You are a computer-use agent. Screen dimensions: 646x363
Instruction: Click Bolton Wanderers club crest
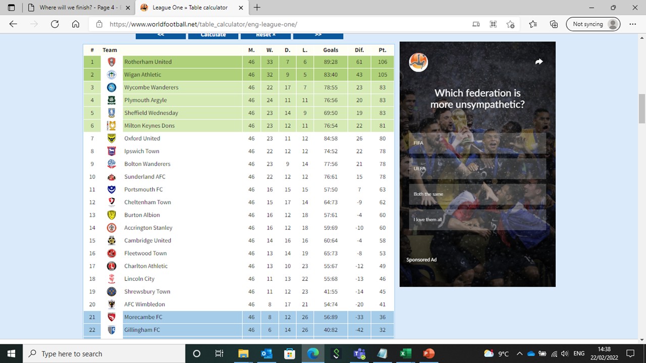coord(112,164)
